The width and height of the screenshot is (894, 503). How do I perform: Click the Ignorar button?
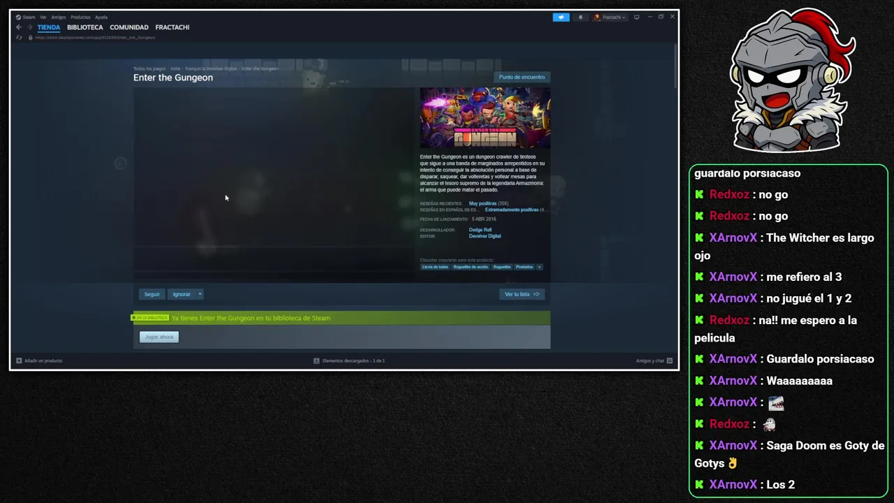pyautogui.click(x=182, y=294)
